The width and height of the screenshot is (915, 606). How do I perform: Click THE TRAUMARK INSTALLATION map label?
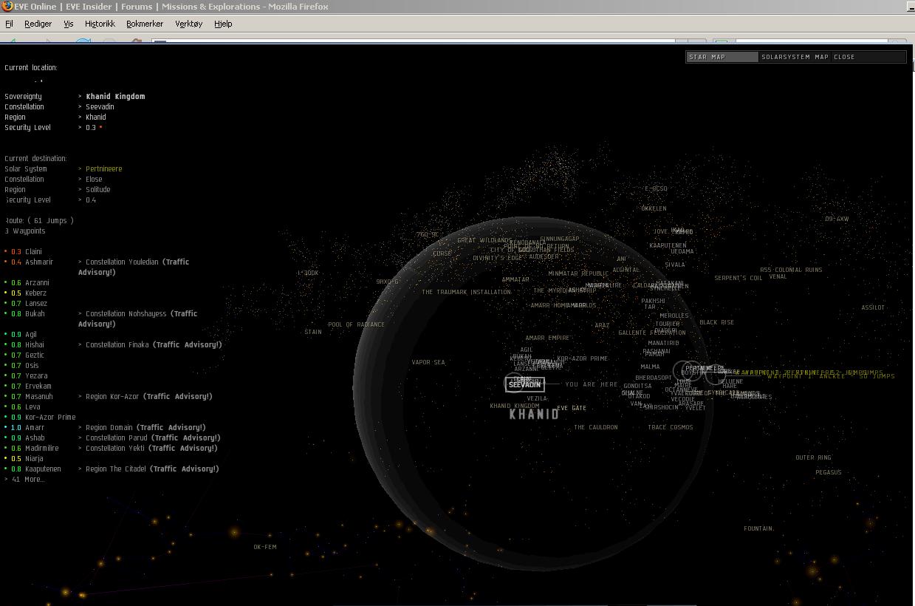tap(466, 292)
